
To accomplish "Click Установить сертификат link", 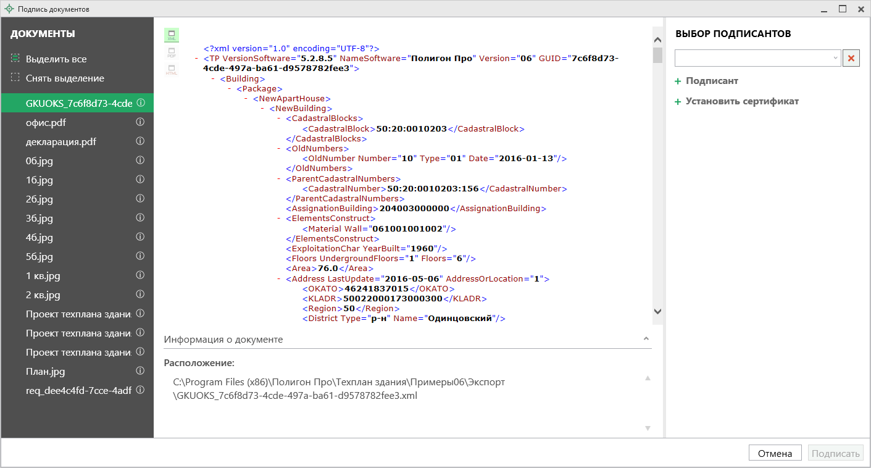I will click(x=741, y=101).
